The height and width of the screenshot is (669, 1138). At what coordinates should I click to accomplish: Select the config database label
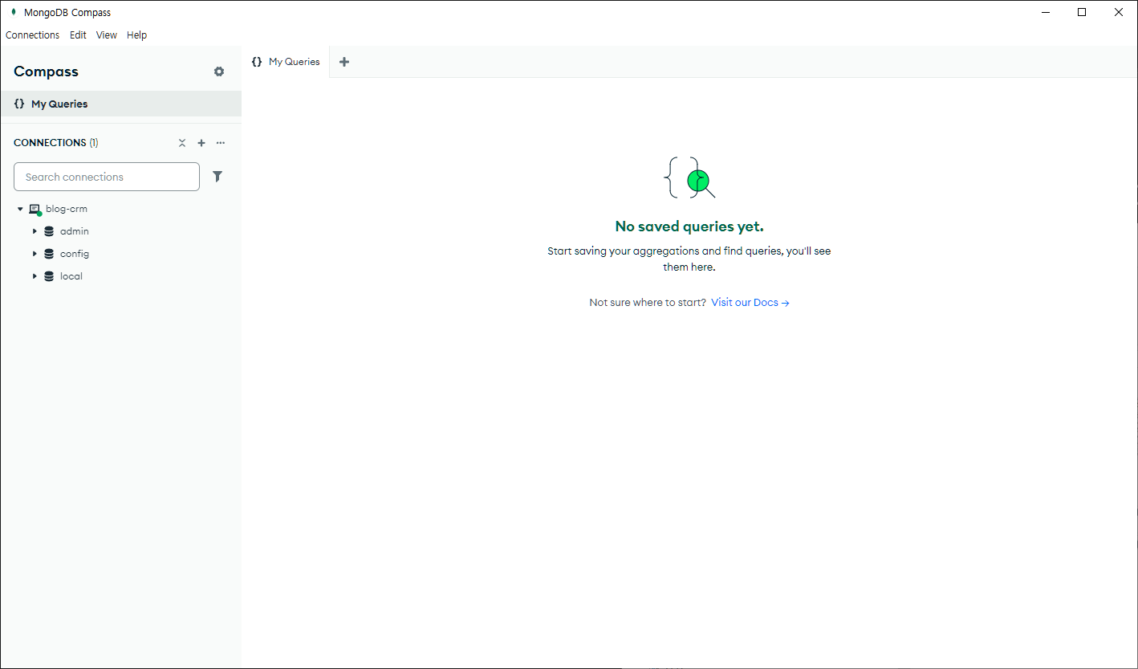tap(75, 254)
